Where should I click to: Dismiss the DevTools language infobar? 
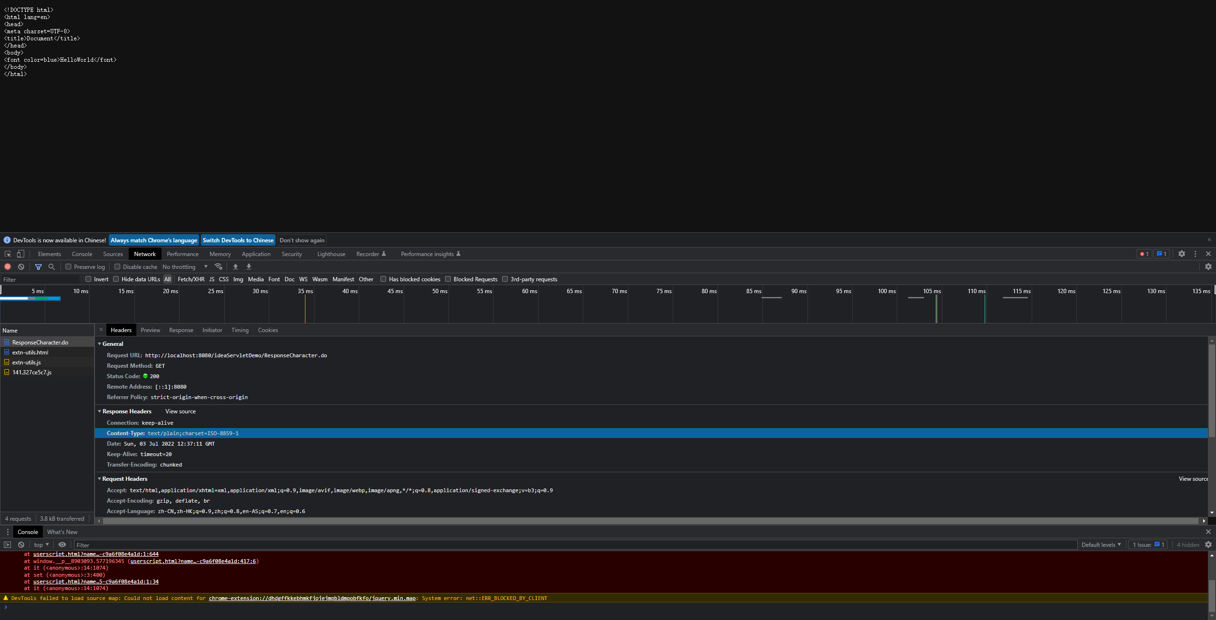coord(1209,240)
